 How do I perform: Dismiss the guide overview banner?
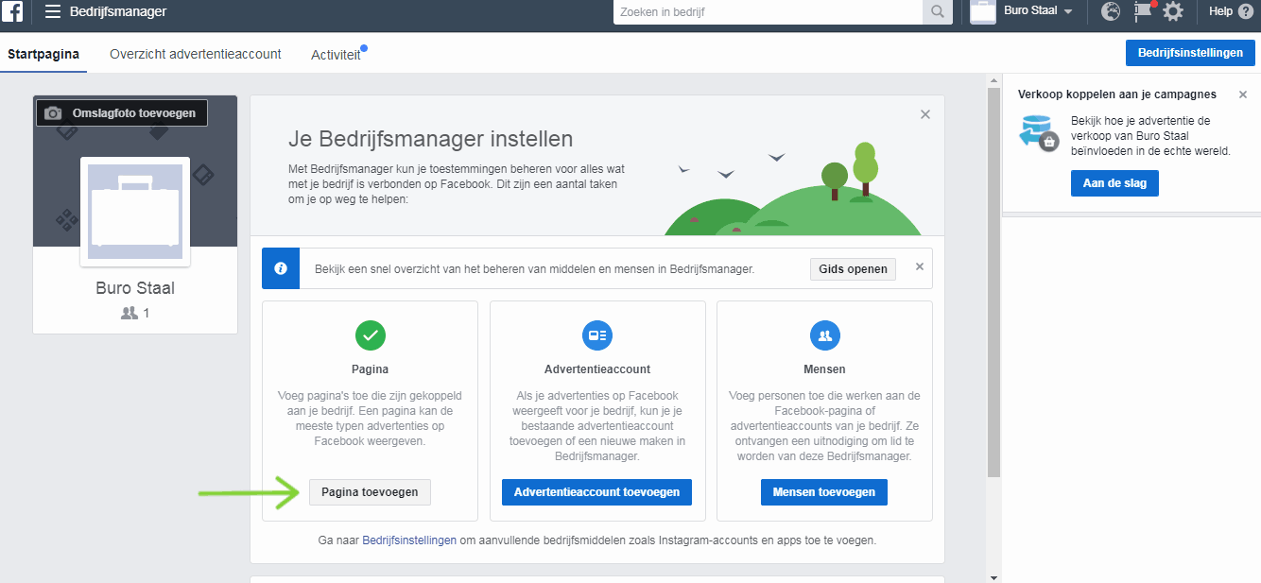click(920, 267)
